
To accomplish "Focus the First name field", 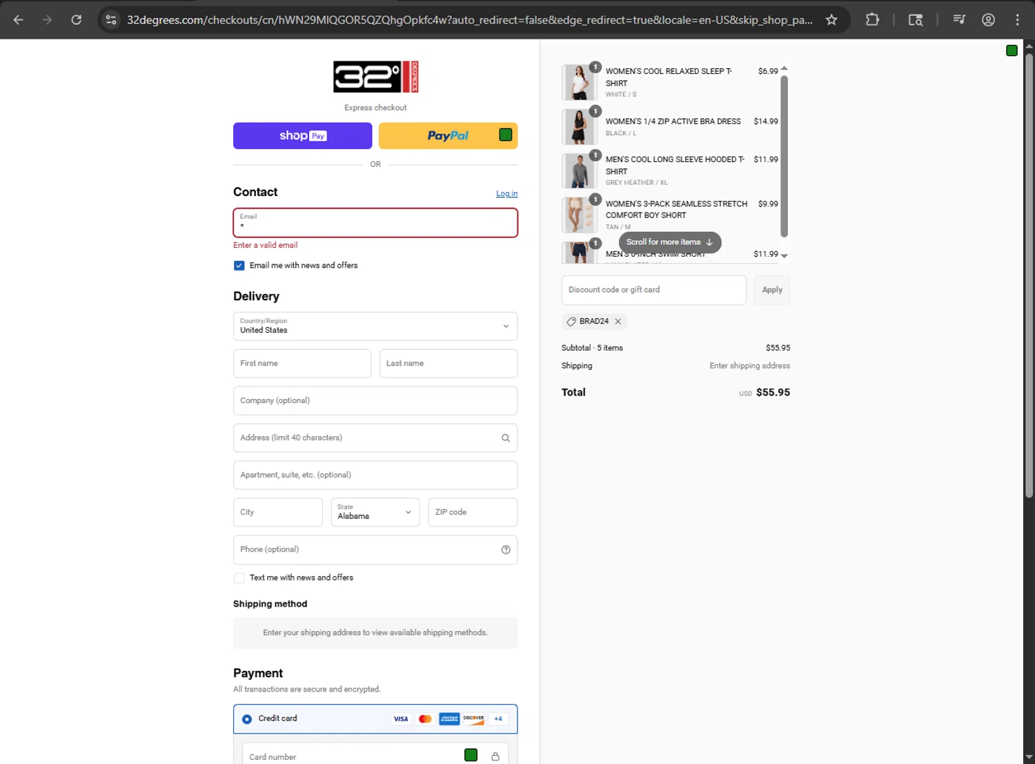I will [302, 364].
